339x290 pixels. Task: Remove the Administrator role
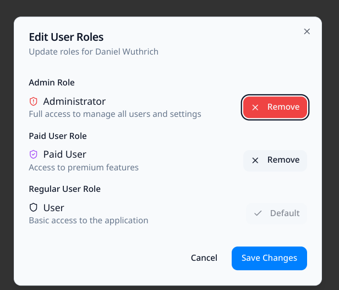pyautogui.click(x=275, y=107)
